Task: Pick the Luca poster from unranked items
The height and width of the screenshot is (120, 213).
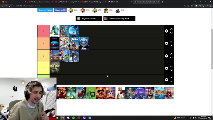Action: (x=159, y=93)
